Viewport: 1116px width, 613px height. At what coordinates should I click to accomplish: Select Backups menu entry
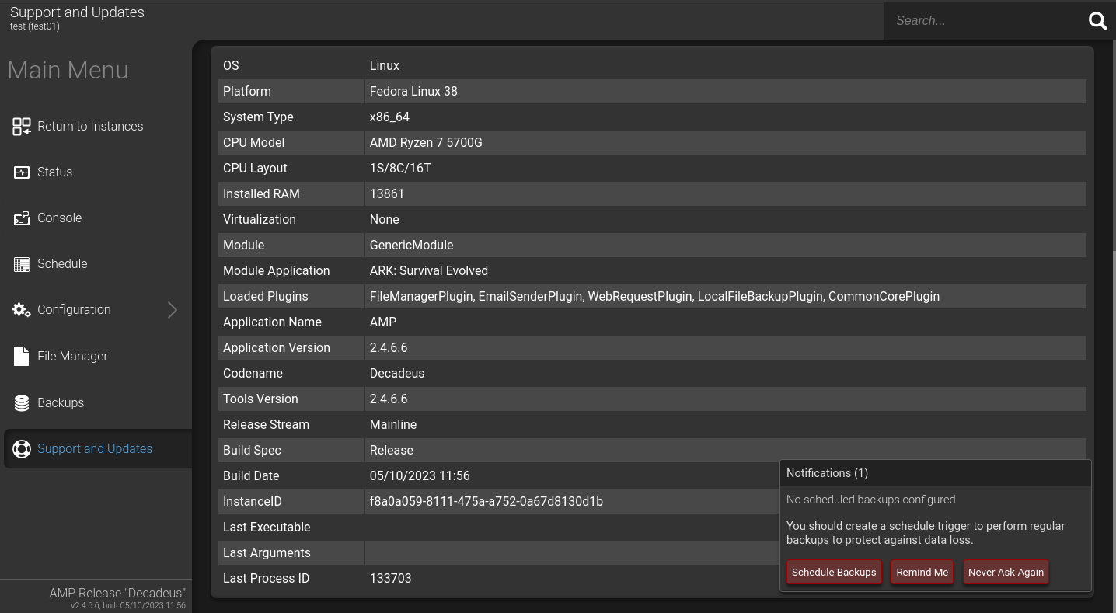61,403
